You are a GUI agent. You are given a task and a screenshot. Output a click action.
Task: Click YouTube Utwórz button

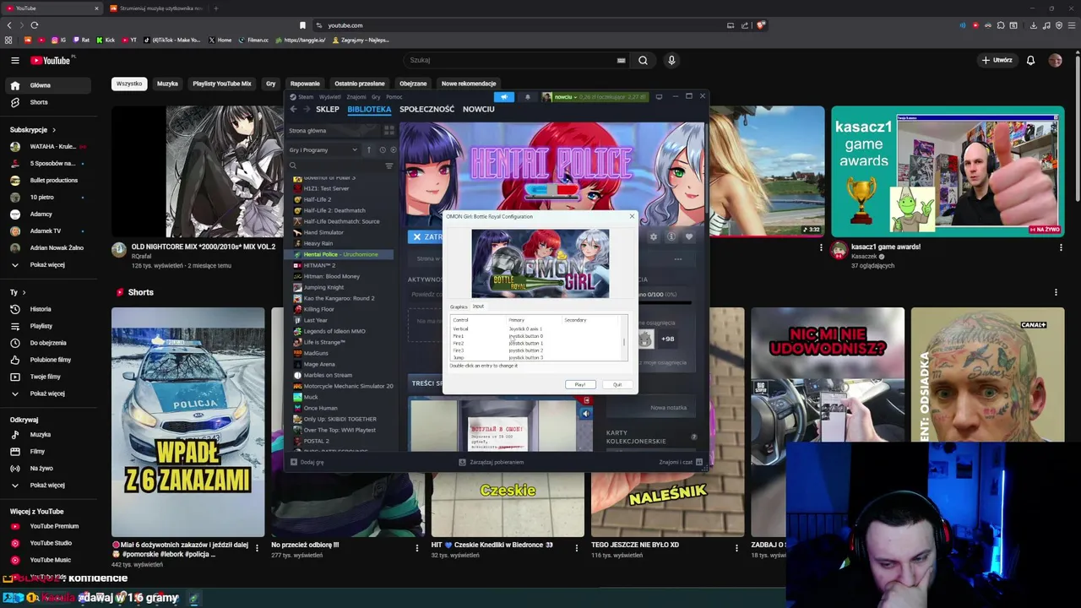pos(997,60)
